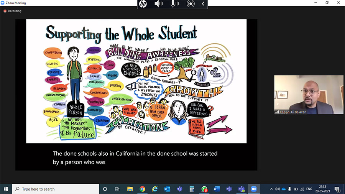Mute the microphone in HP toolbar
This screenshot has height=194, width=345.
click(174, 4)
